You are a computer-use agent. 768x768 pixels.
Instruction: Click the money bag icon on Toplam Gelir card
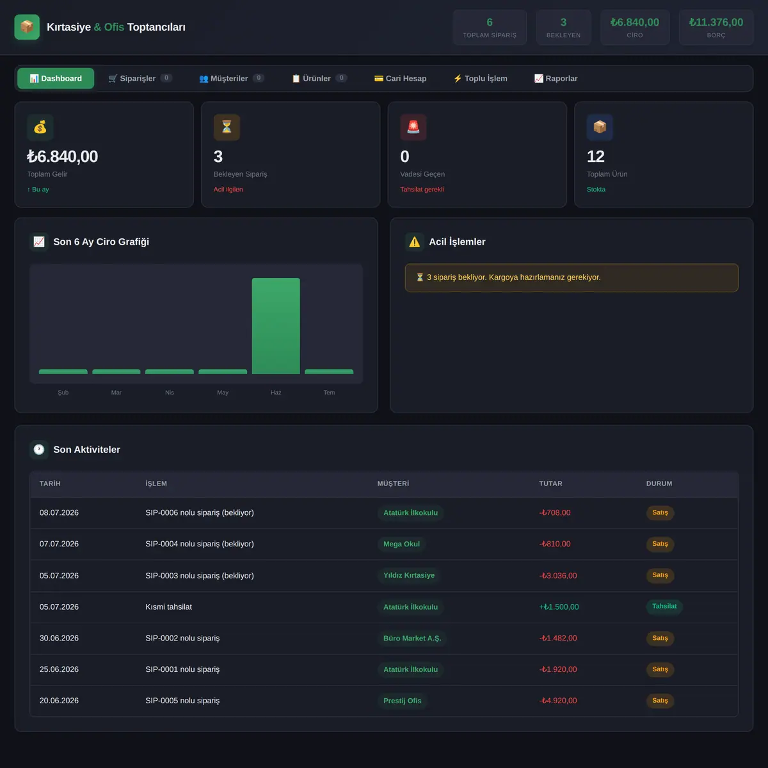40,127
